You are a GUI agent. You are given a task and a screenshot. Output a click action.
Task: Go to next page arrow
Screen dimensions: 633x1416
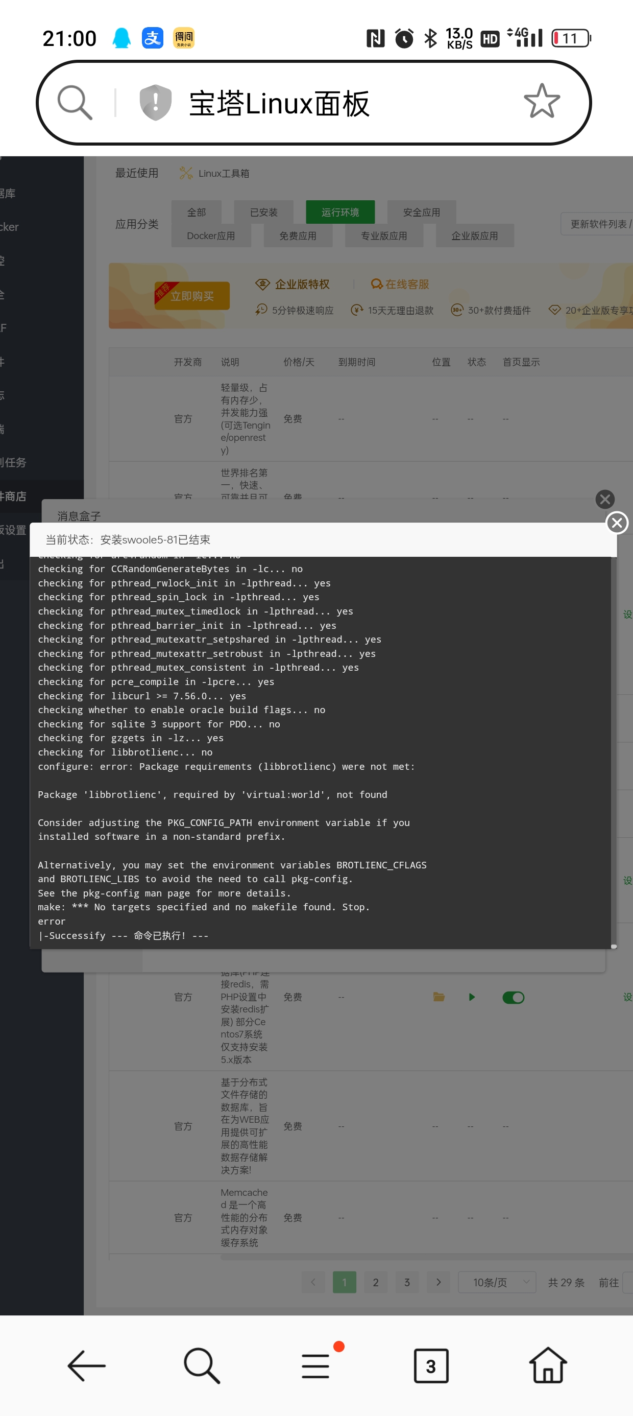(439, 1282)
